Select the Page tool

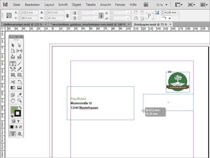pos(13,51)
